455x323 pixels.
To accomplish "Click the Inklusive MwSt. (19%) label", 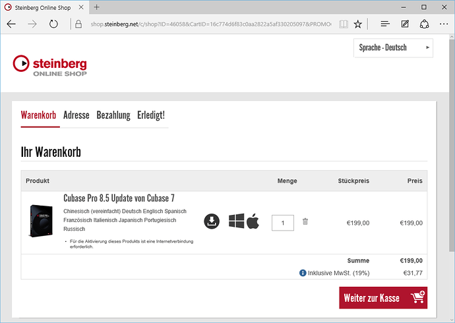I will (x=339, y=273).
